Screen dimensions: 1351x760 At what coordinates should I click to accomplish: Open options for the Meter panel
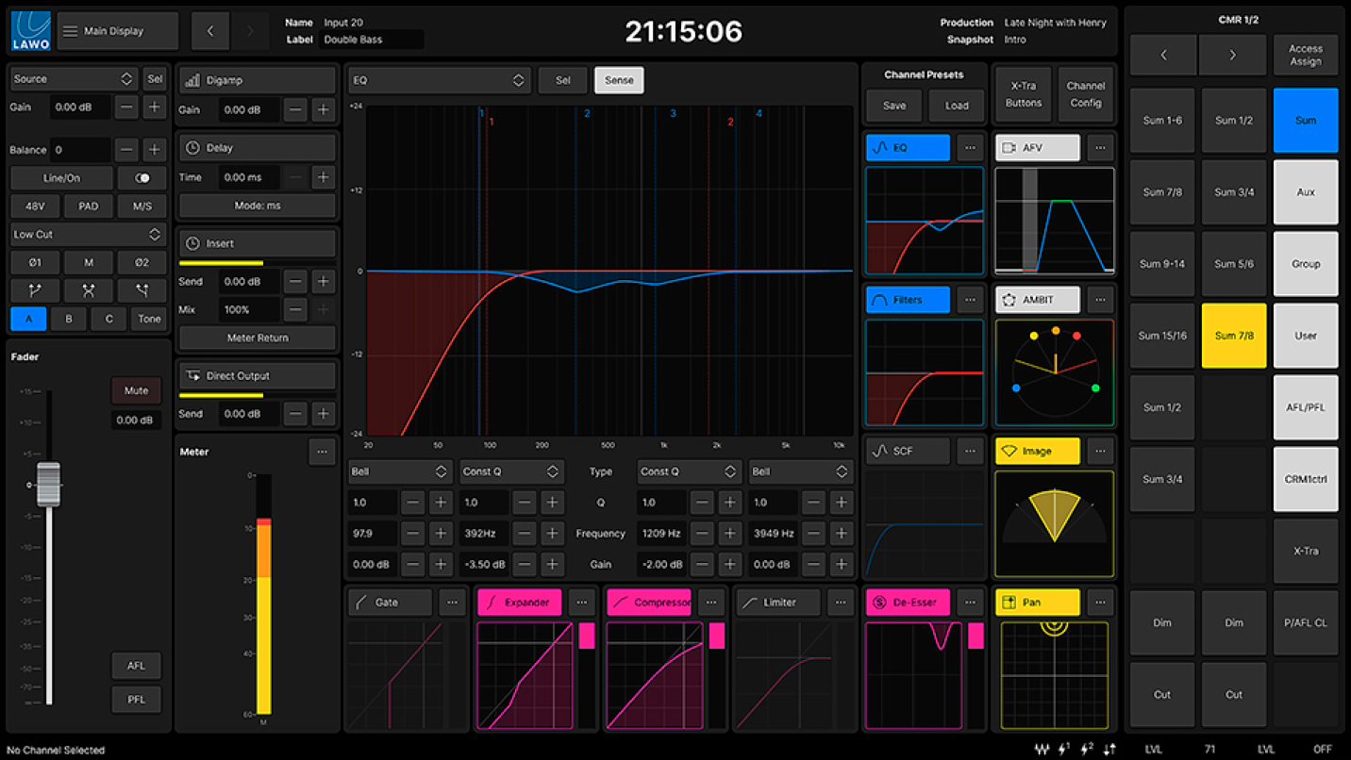(323, 452)
